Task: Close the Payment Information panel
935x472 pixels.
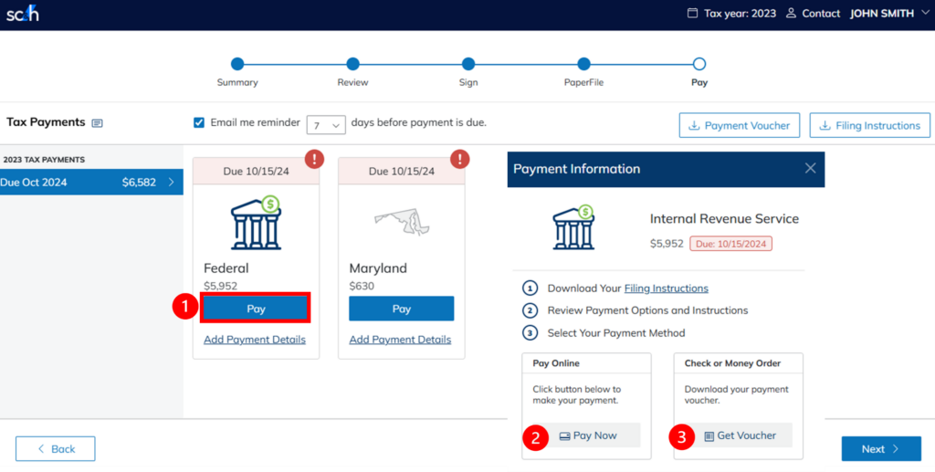Action: click(x=810, y=168)
